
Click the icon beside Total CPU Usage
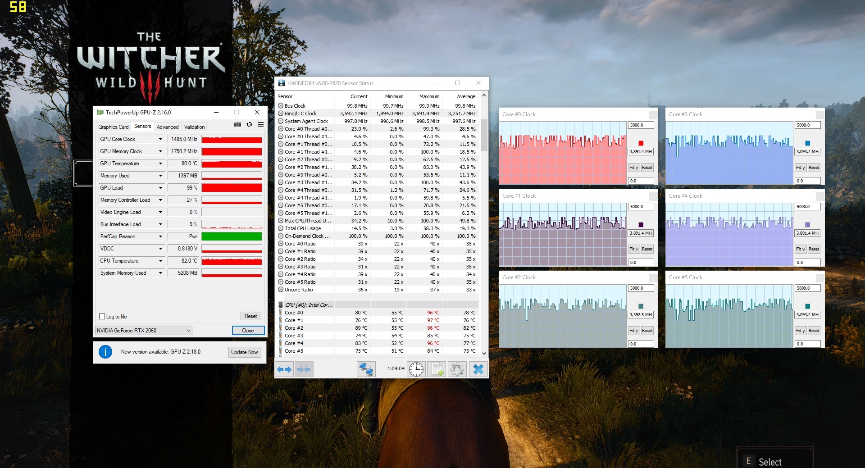[x=281, y=228]
